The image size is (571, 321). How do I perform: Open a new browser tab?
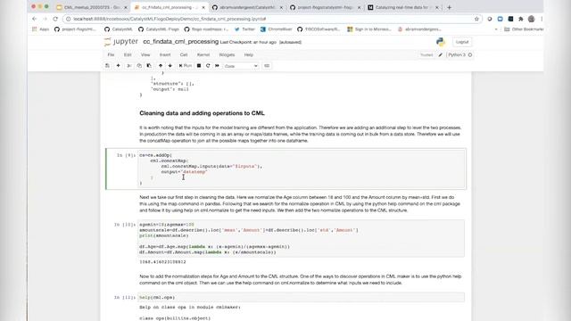pyautogui.click(x=450, y=7)
